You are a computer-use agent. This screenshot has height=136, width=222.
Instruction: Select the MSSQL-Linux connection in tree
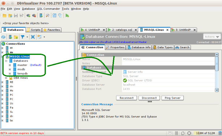point(20,57)
